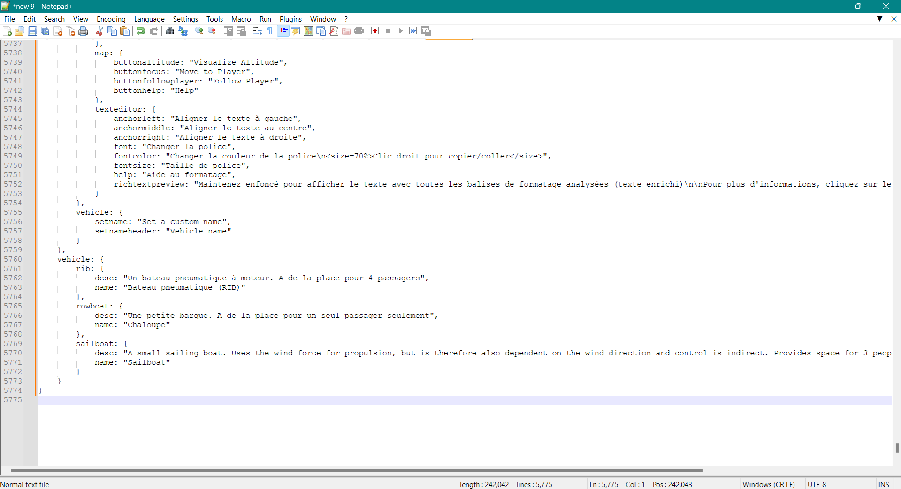Toggle Show All Characters pilcrow icon
Image resolution: width=901 pixels, height=489 pixels.
[x=270, y=31]
